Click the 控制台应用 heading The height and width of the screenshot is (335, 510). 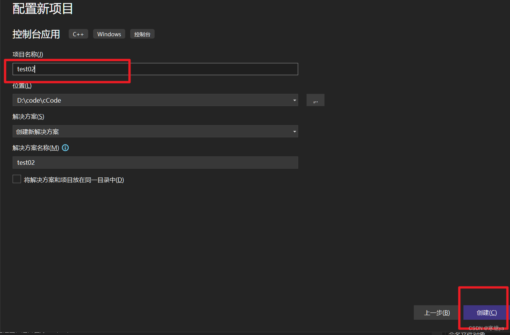point(36,34)
